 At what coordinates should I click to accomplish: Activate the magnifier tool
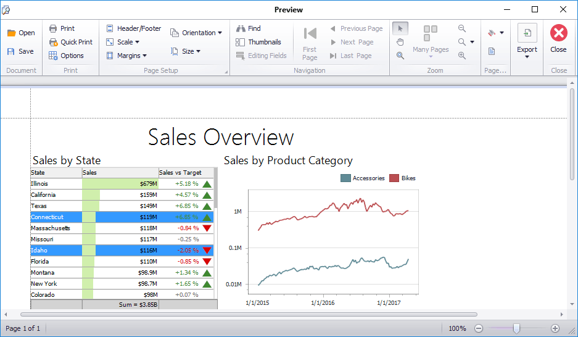400,56
